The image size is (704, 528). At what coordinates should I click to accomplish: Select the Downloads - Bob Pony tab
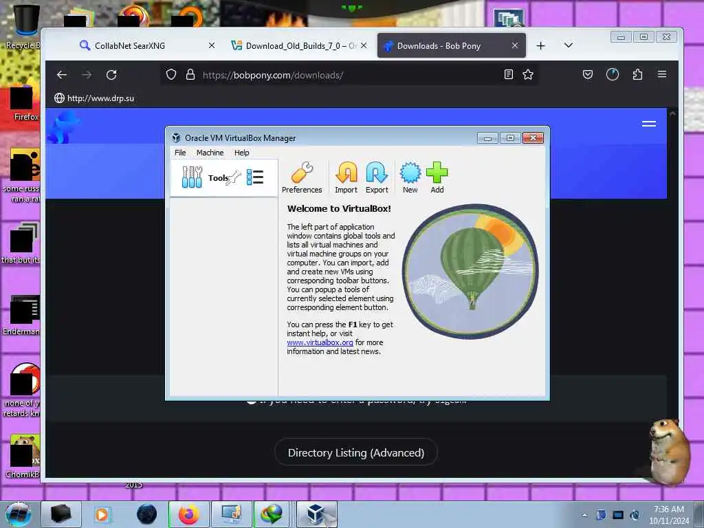[451, 45]
